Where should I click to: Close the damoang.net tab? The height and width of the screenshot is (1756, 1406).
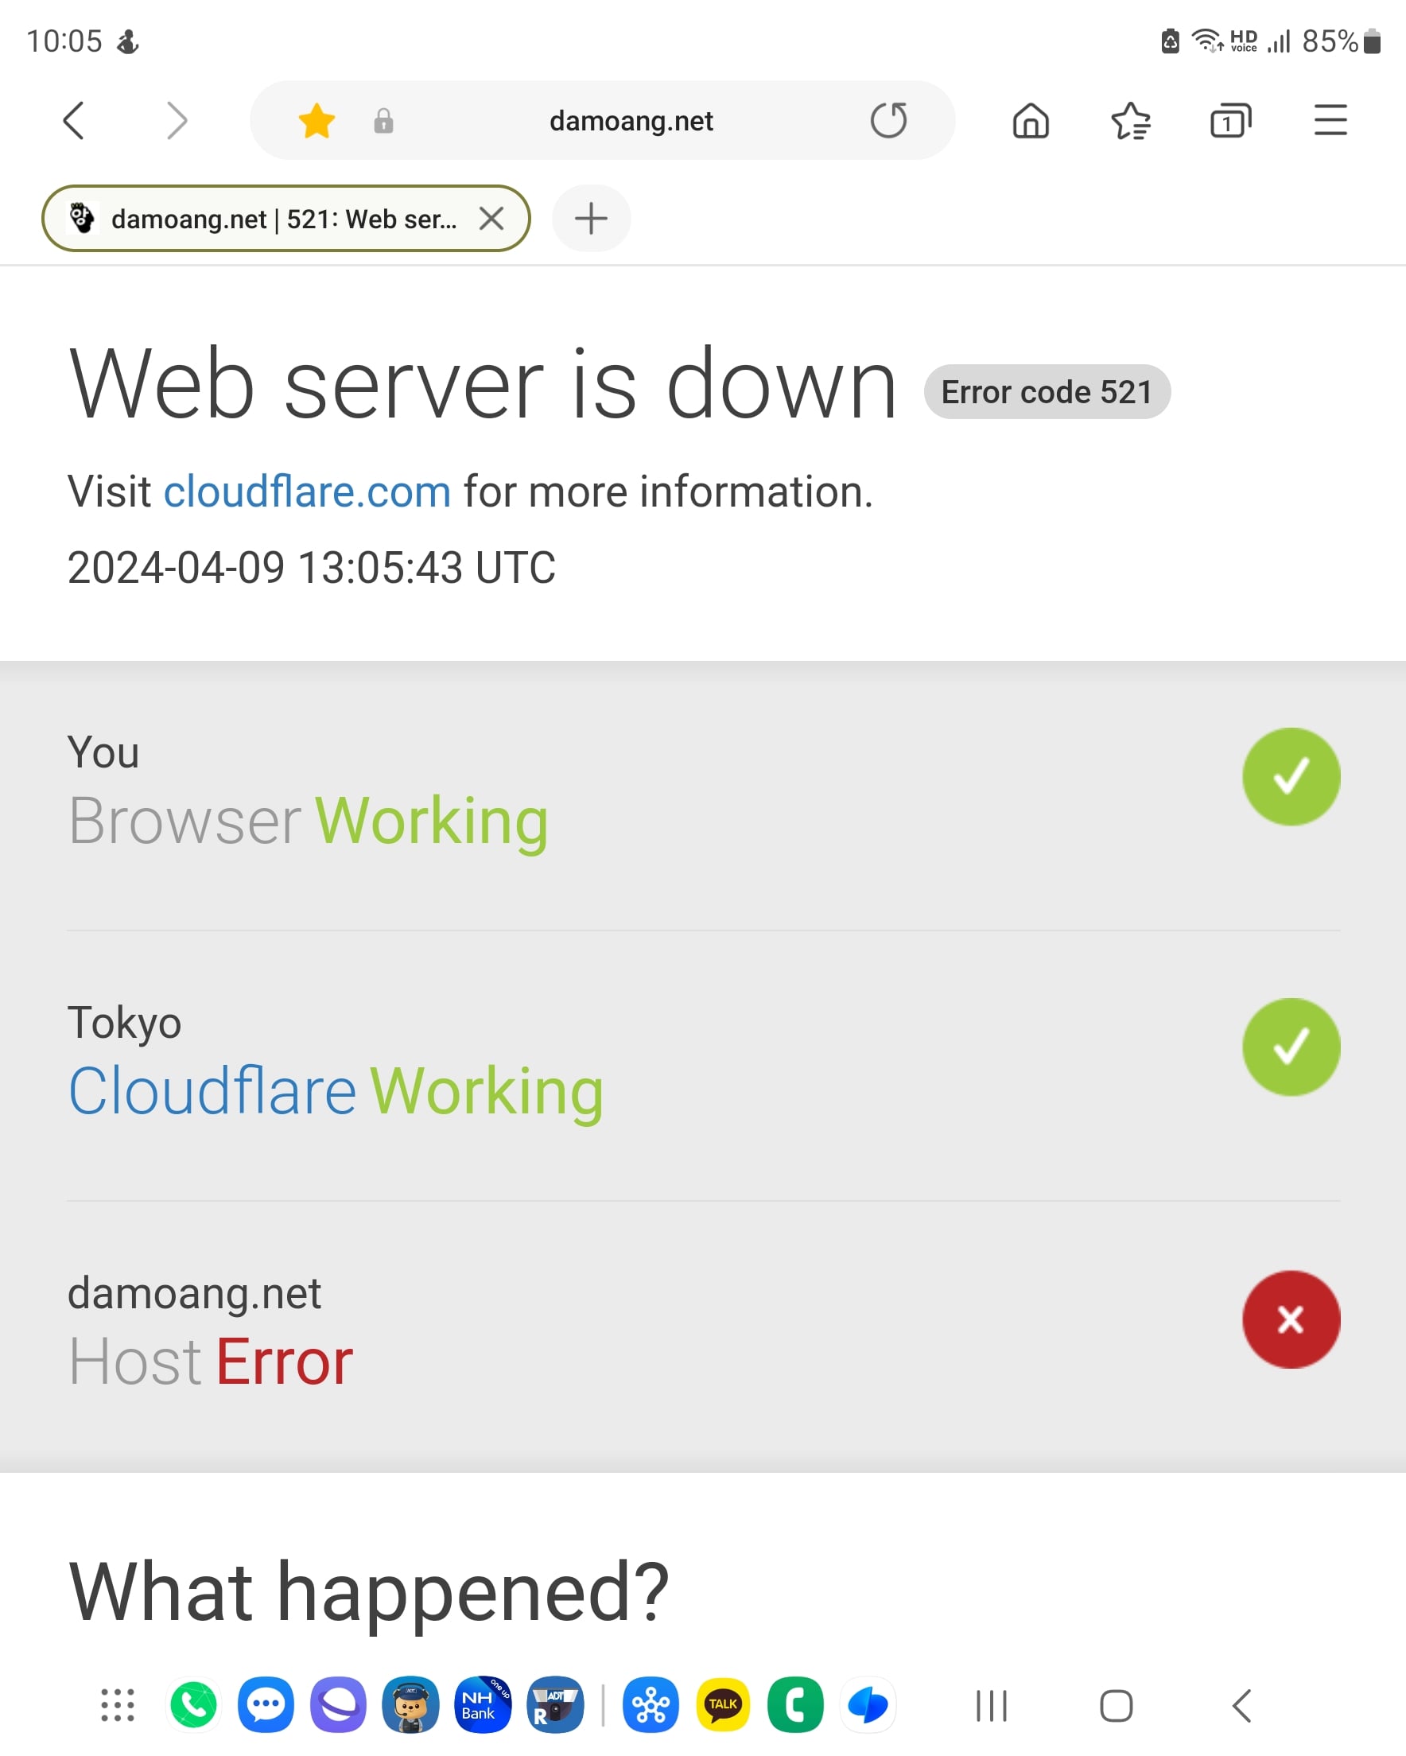[x=491, y=218]
